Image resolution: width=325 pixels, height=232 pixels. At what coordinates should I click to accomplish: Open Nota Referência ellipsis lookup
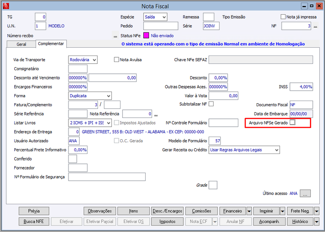pyautogui.click(x=156, y=114)
